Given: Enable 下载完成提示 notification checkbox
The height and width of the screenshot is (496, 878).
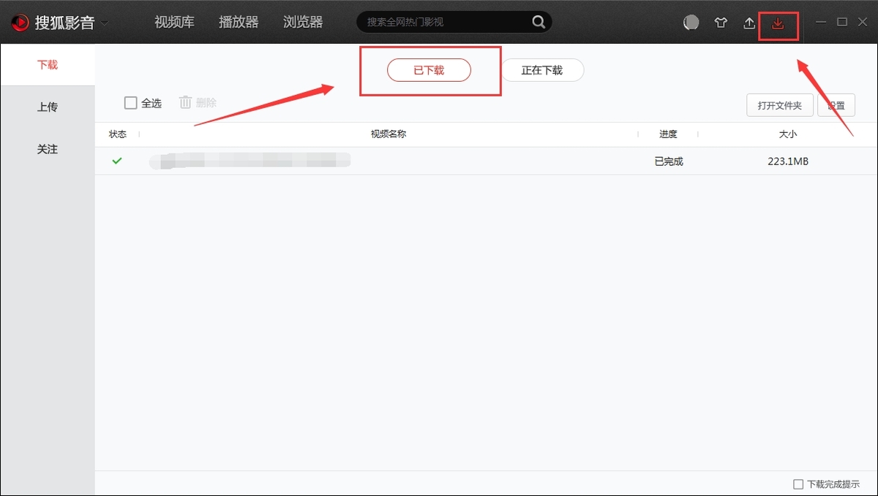Looking at the screenshot, I should tap(797, 484).
